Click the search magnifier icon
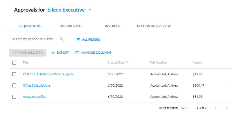Image resolution: width=246 pixels, height=116 pixels. 62,39
